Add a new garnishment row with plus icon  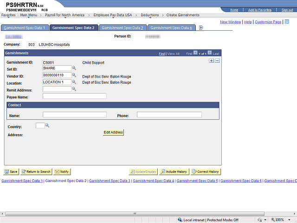[x=212, y=61]
